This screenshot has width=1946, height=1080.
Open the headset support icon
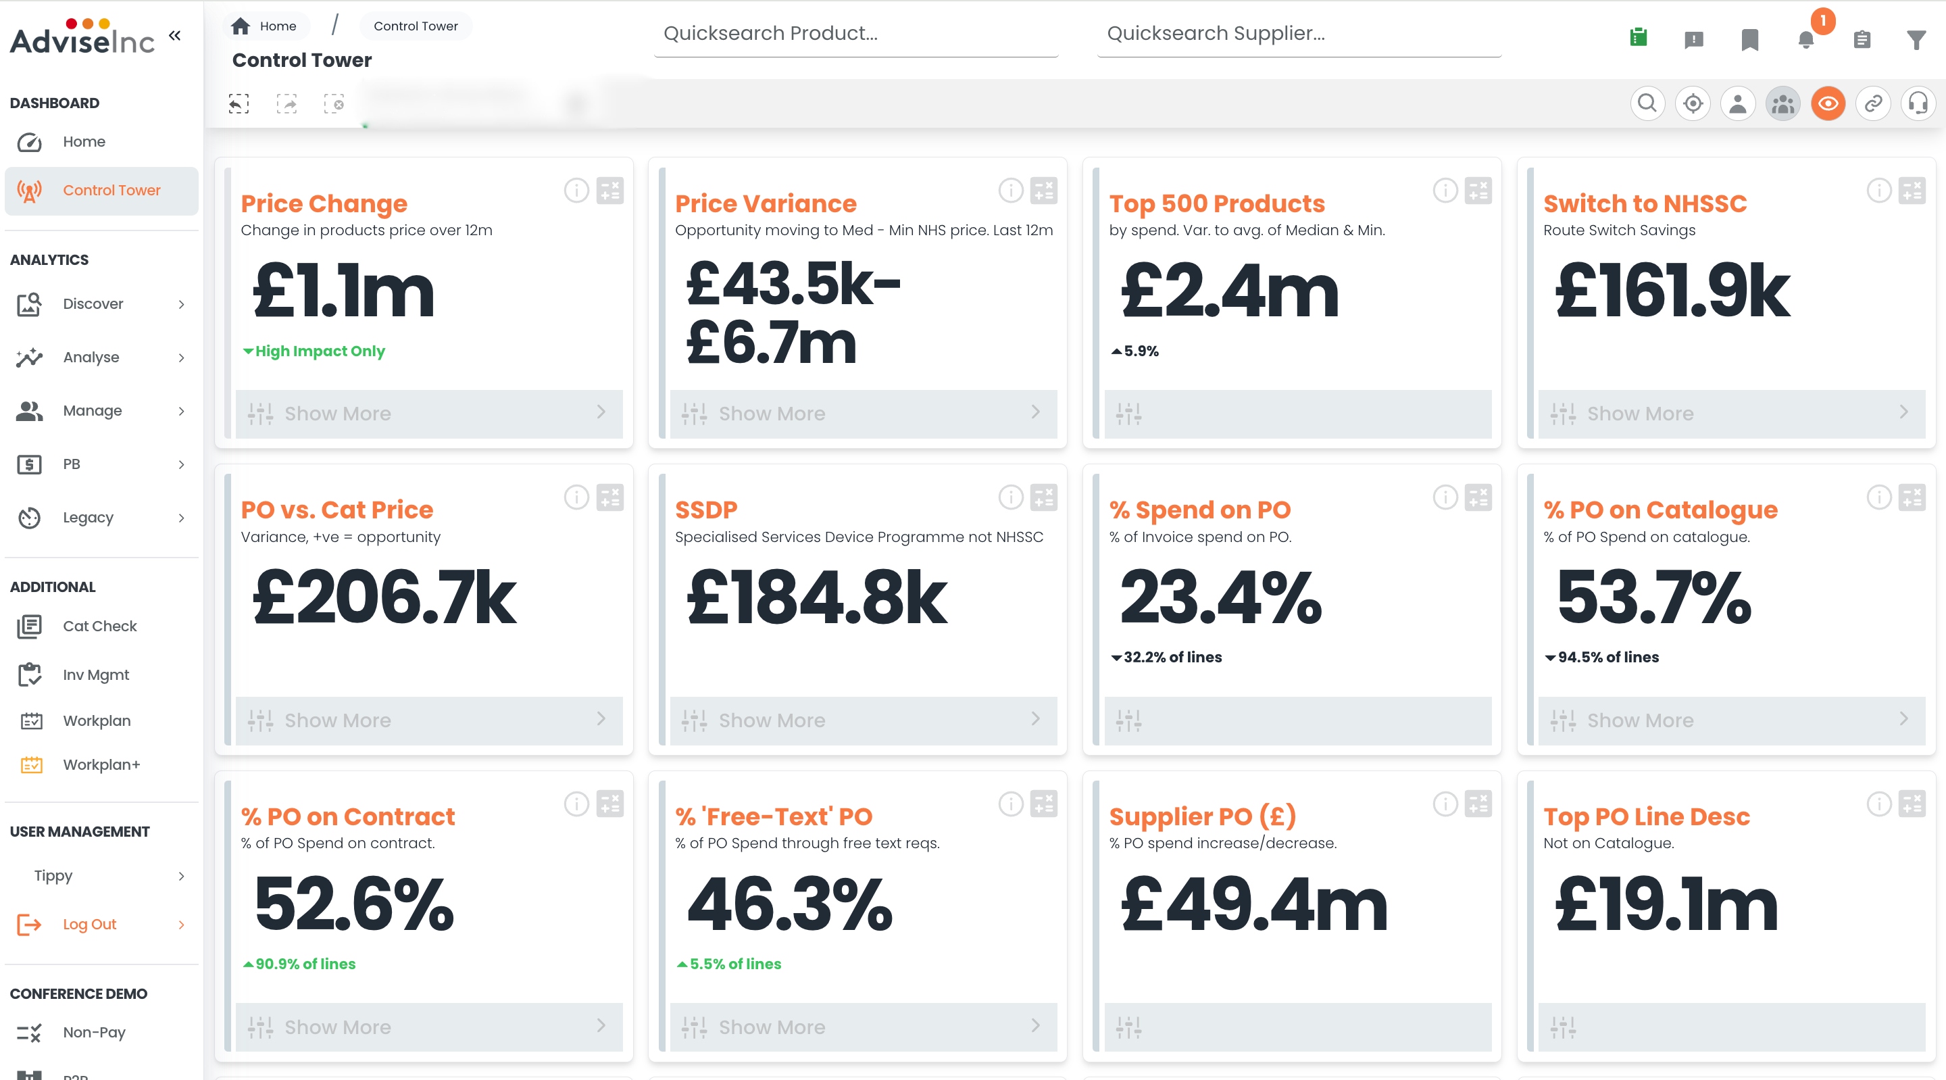[1918, 103]
